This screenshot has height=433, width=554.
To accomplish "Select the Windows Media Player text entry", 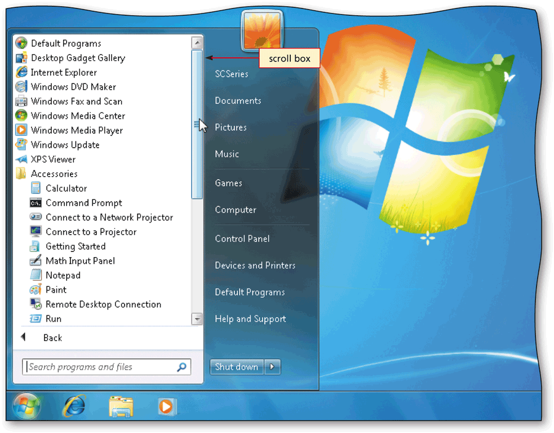I will tap(77, 130).
